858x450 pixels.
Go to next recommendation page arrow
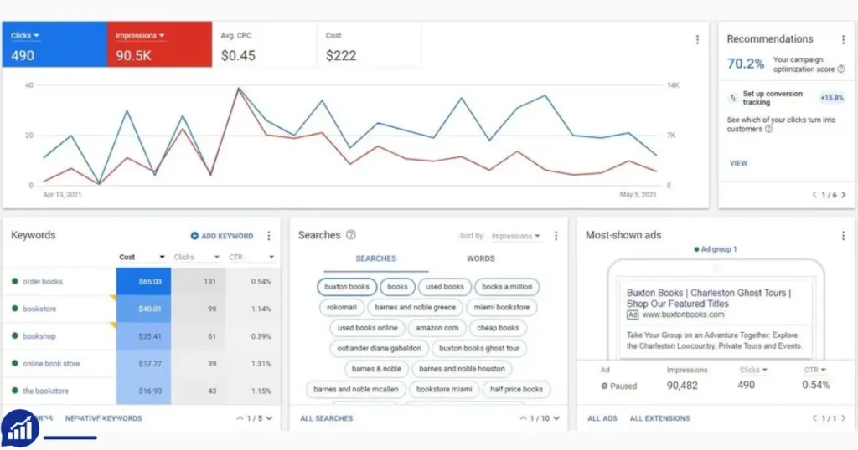coord(844,194)
